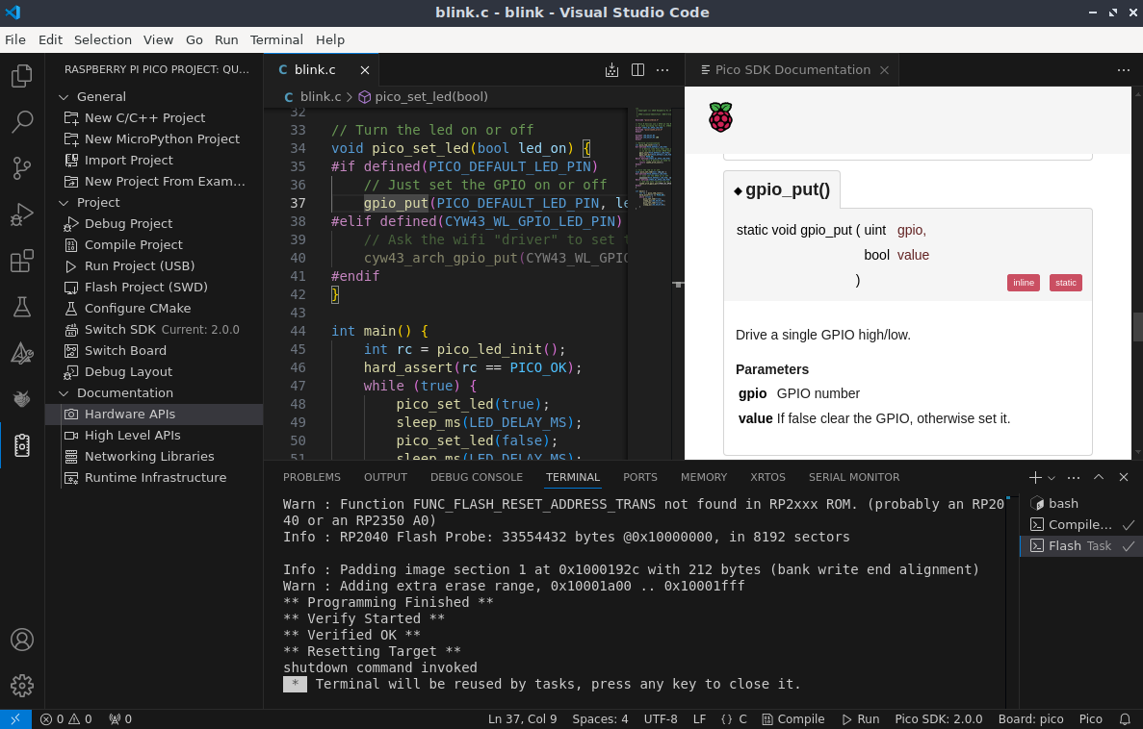This screenshot has width=1143, height=729.
Task: Split the blink.c editor right
Action: [x=637, y=70]
